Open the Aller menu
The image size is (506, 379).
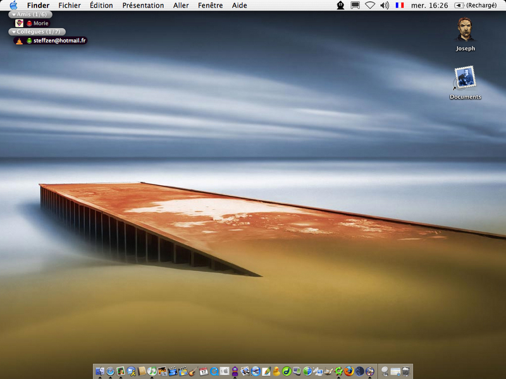(181, 6)
